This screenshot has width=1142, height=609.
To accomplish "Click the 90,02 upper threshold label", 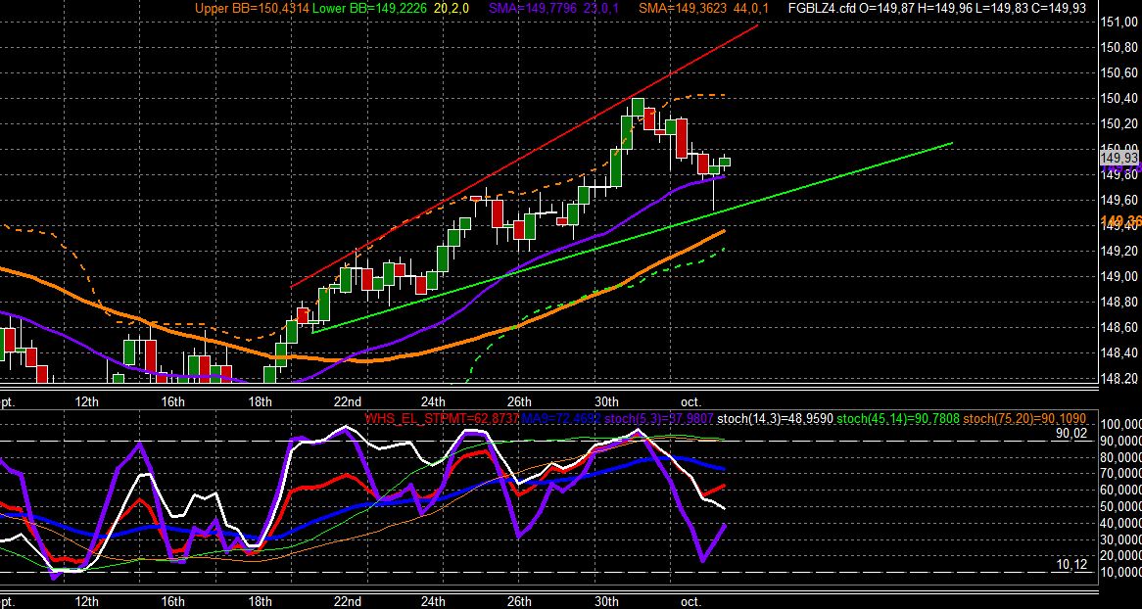I will (1071, 434).
